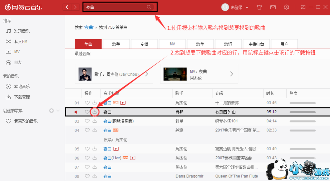
Task: Switch to mini mode icon
Action: pos(303,7)
